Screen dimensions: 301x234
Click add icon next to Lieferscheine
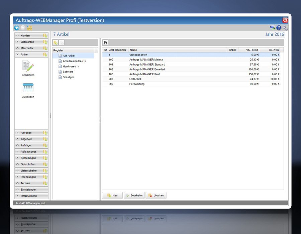tap(45, 171)
